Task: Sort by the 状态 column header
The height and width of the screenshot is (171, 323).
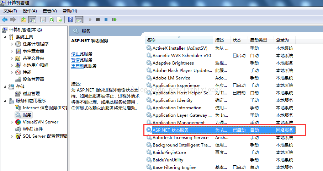Action: coord(239,40)
